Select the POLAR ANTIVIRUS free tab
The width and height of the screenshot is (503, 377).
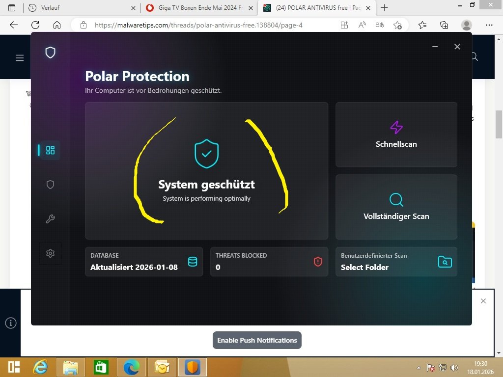pyautogui.click(x=316, y=8)
